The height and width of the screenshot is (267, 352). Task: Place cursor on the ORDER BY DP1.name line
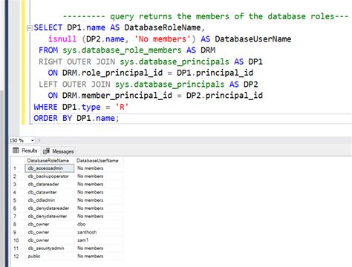(x=76, y=118)
